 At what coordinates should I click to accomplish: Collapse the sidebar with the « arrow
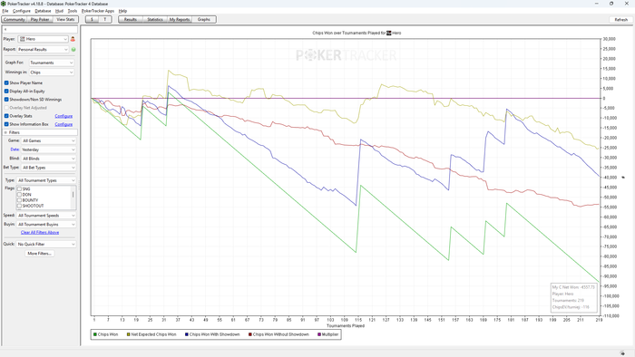[5, 30]
